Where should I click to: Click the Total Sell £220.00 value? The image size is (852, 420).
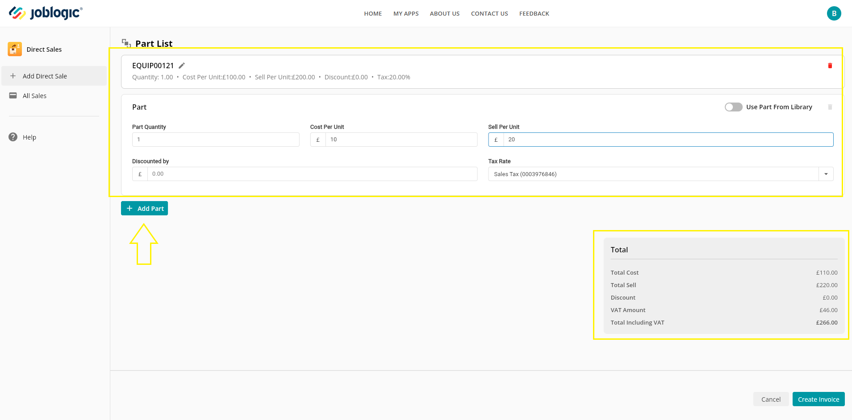pos(827,285)
